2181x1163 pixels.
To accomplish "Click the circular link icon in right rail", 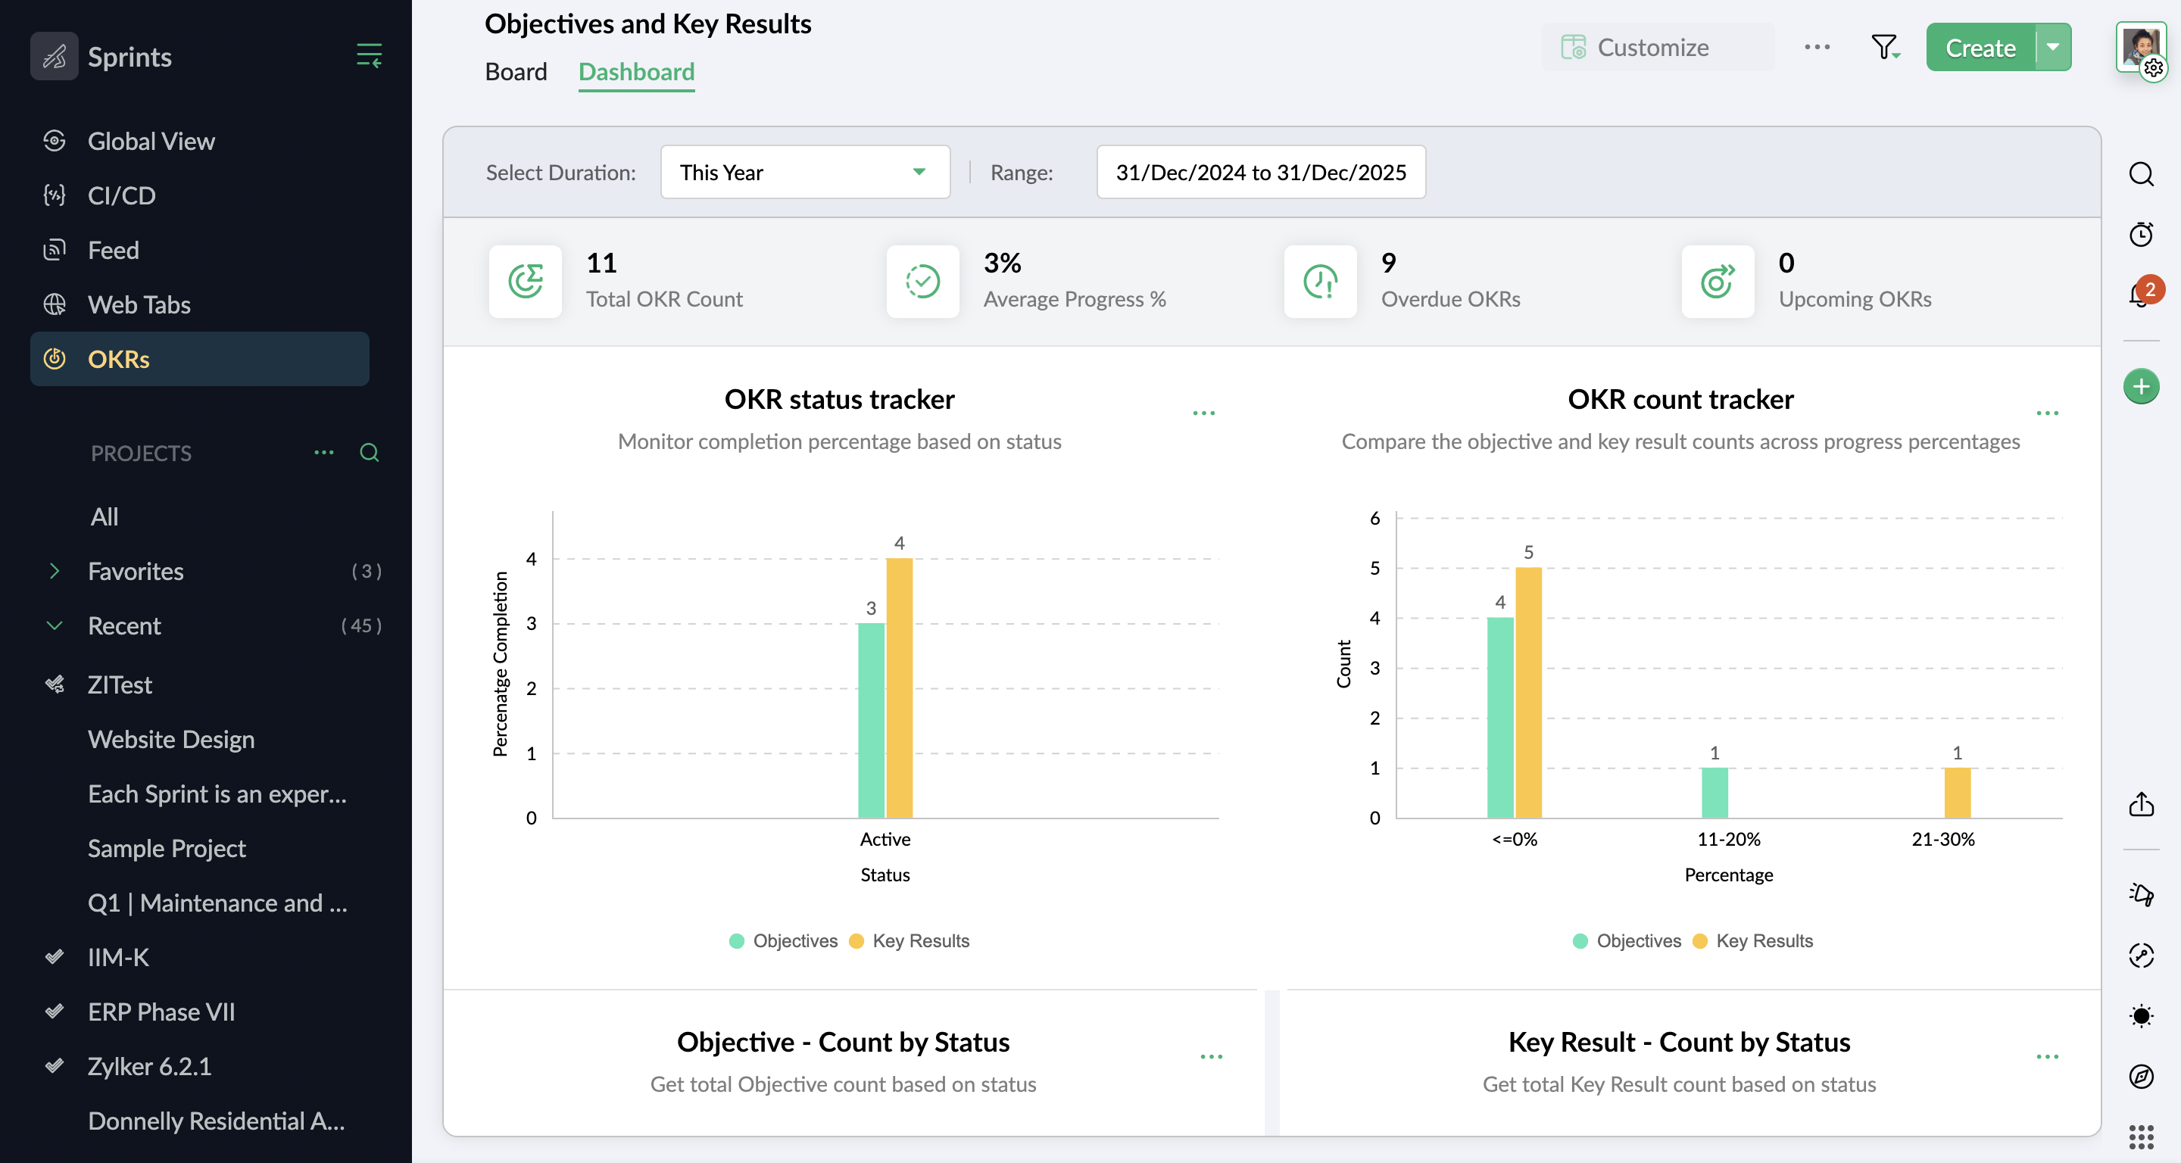I will [2141, 955].
